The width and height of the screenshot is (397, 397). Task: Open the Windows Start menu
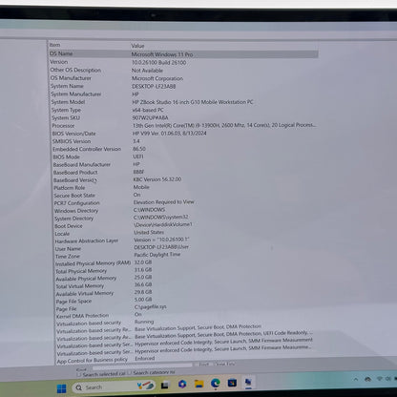point(61,388)
